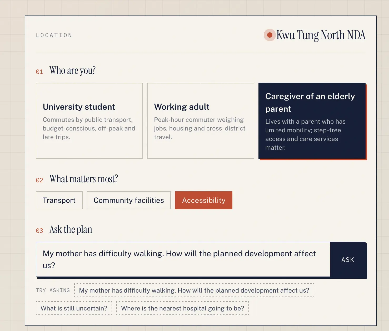Click the TRY ASKING label
This screenshot has height=331, width=389.
53,290
